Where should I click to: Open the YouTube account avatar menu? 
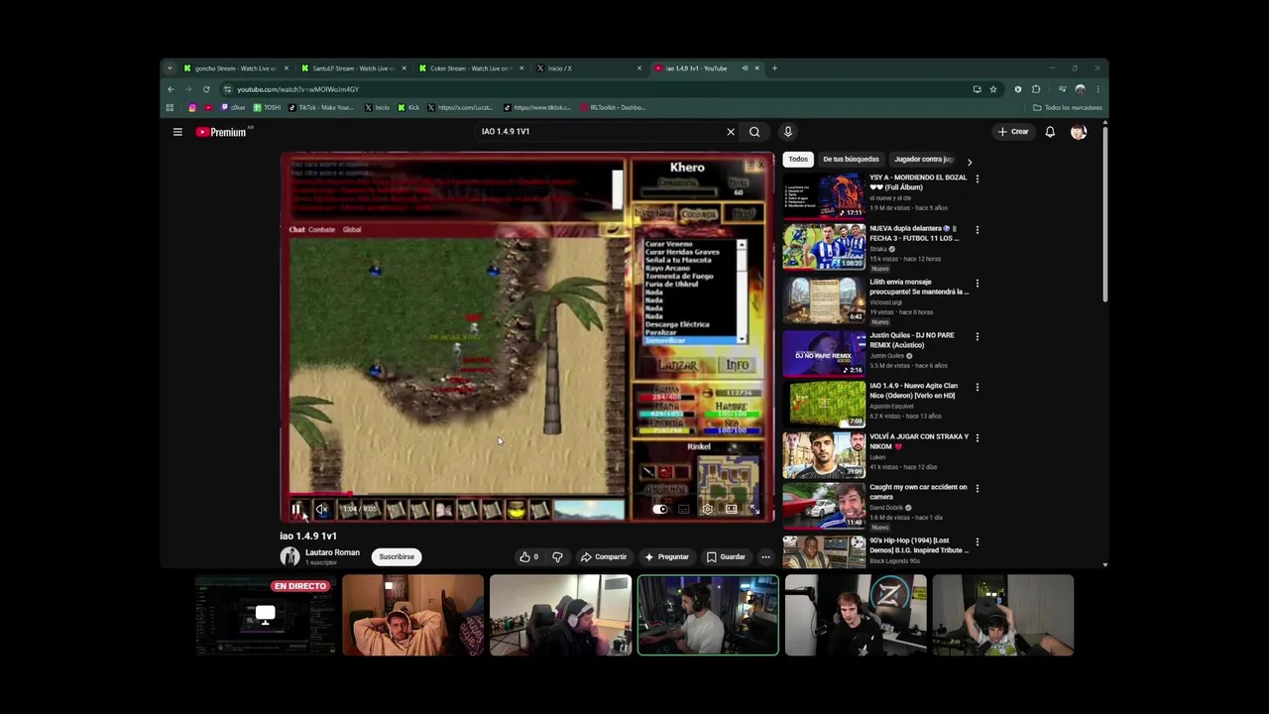point(1079,132)
